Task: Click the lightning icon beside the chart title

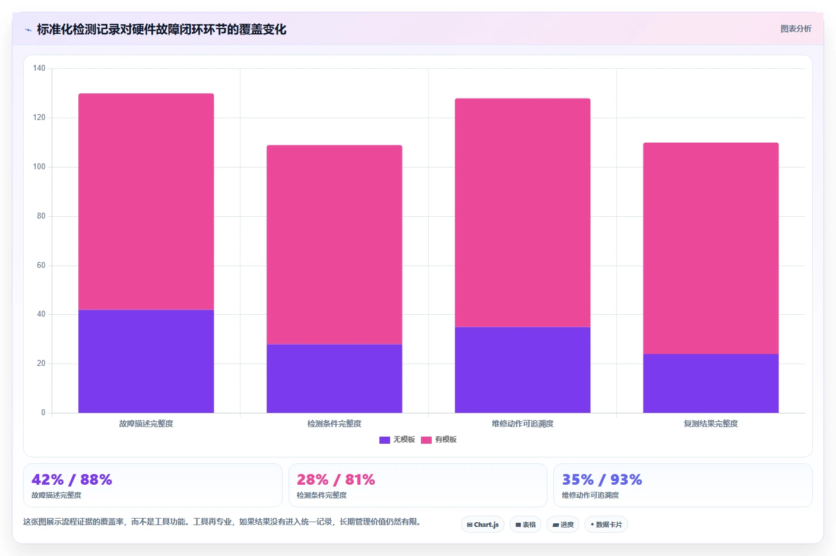Action: point(28,30)
